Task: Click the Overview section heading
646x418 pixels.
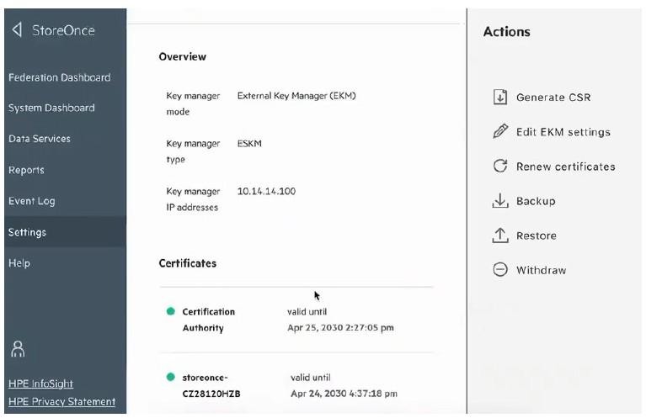Action: click(183, 57)
